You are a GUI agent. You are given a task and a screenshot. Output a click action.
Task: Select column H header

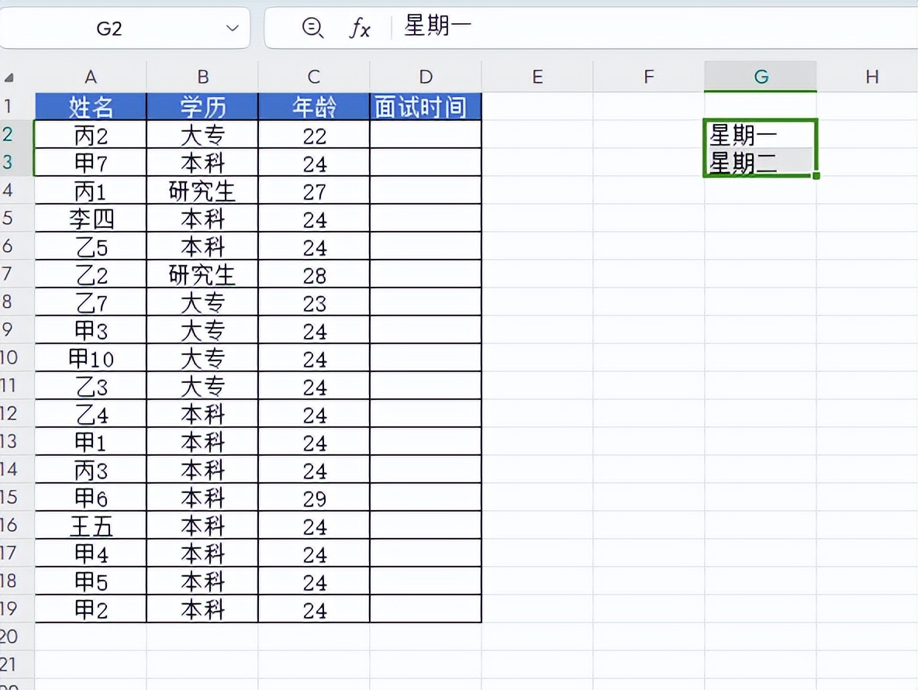point(871,77)
